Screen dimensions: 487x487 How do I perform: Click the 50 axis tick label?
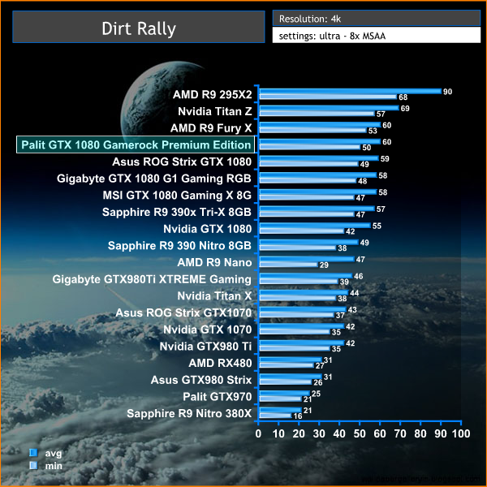pyautogui.click(x=360, y=433)
